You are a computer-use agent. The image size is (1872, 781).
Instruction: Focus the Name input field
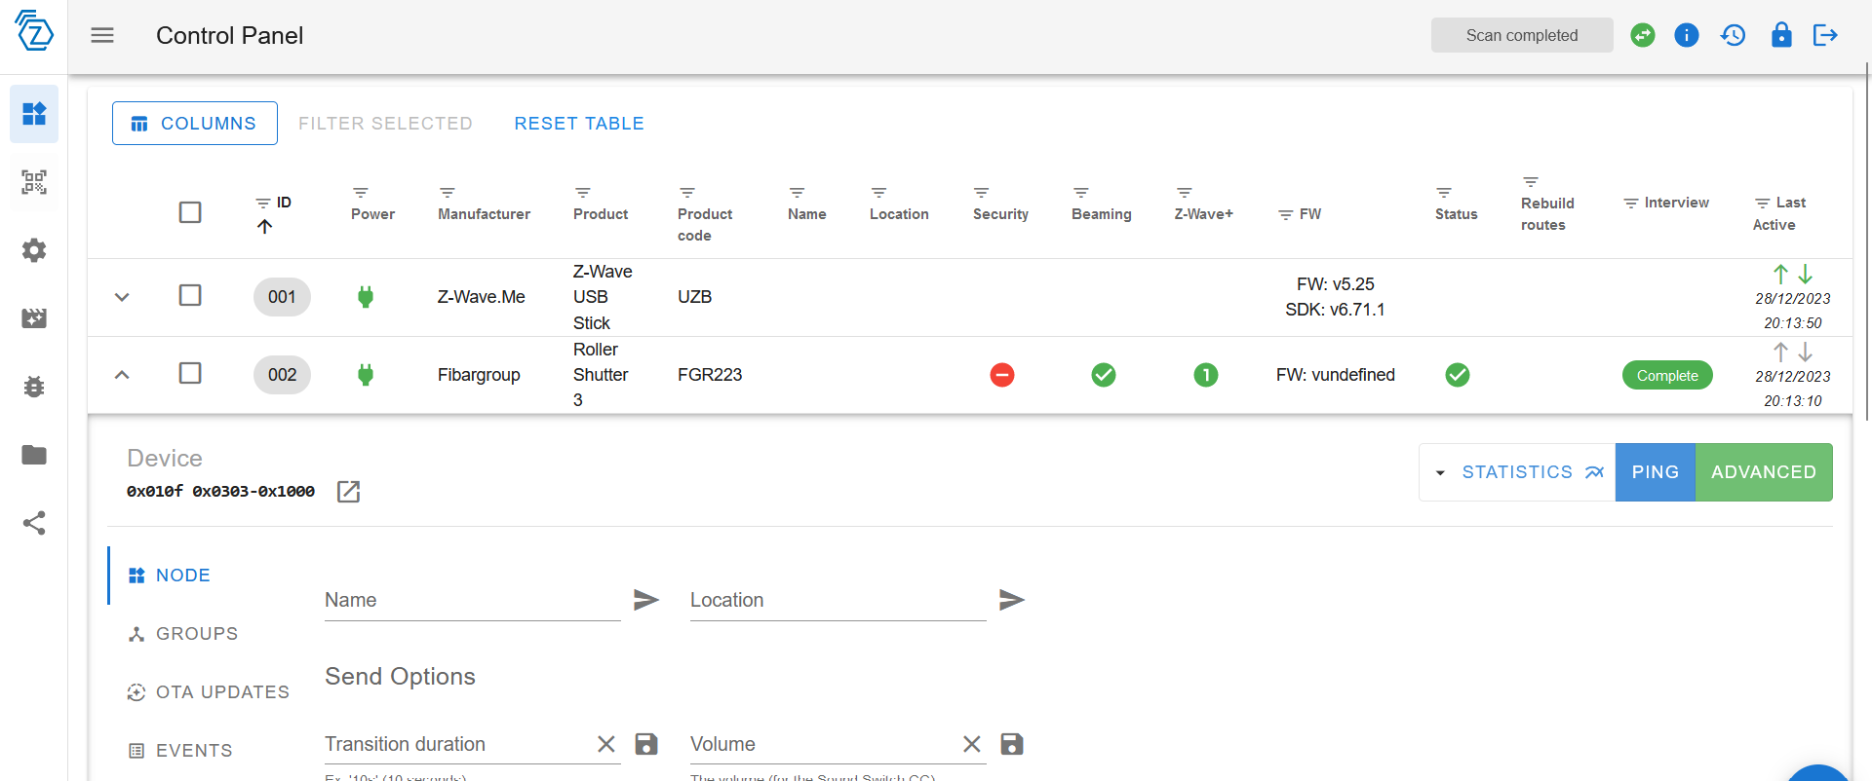(473, 600)
